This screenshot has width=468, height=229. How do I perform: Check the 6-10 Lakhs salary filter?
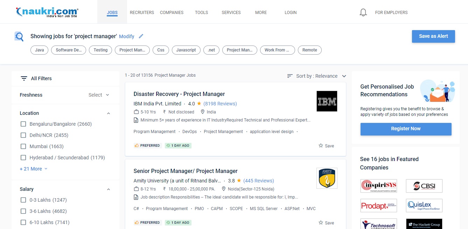coord(23,222)
